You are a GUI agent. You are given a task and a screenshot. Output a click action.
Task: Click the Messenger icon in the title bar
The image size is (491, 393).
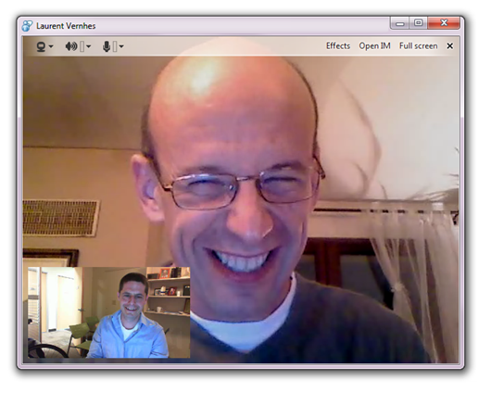(27, 26)
